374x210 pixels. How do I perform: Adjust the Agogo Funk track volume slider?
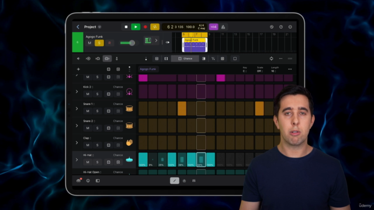pos(128,43)
